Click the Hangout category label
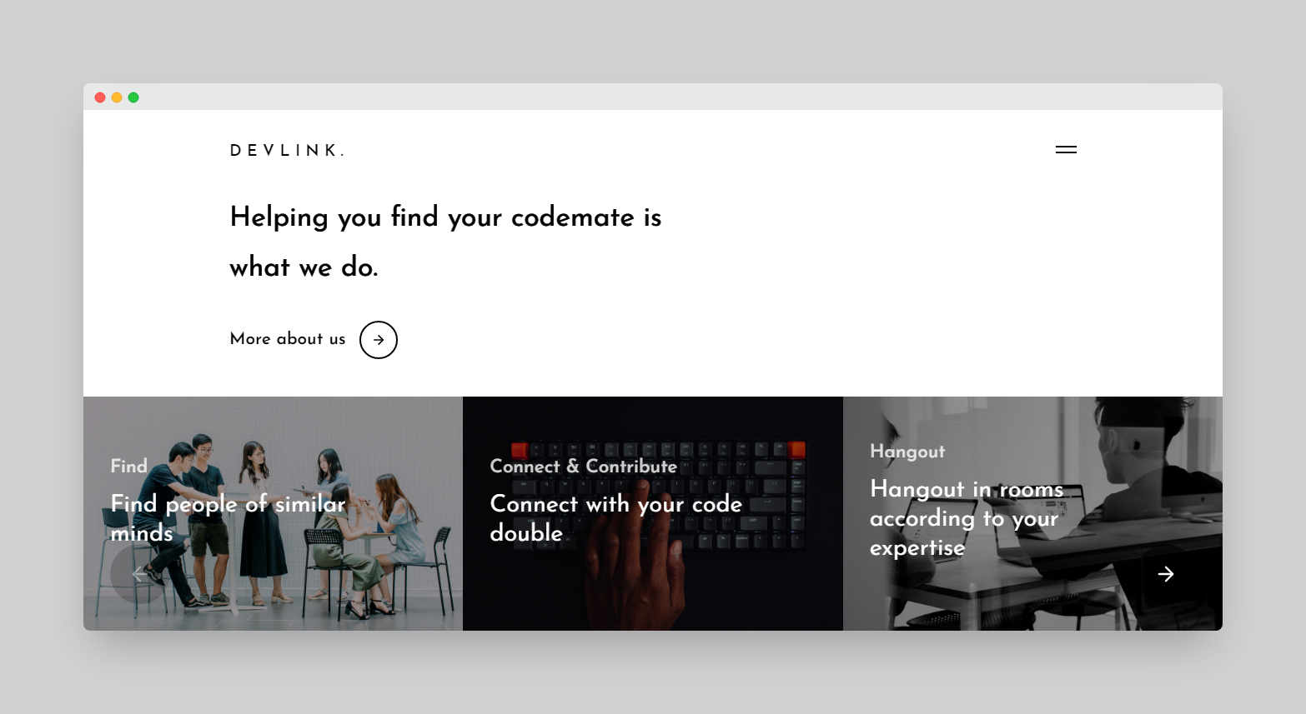The image size is (1306, 714). (x=907, y=452)
